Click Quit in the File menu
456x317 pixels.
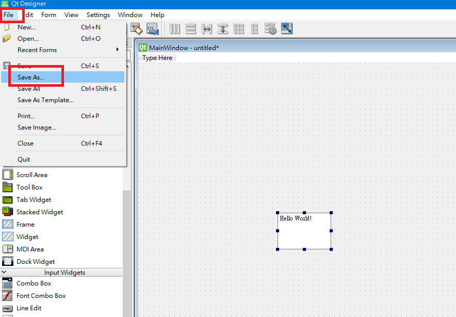click(24, 160)
